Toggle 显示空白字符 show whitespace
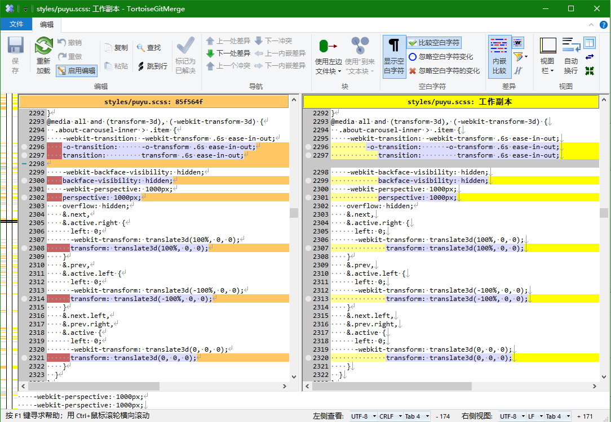 pos(394,56)
